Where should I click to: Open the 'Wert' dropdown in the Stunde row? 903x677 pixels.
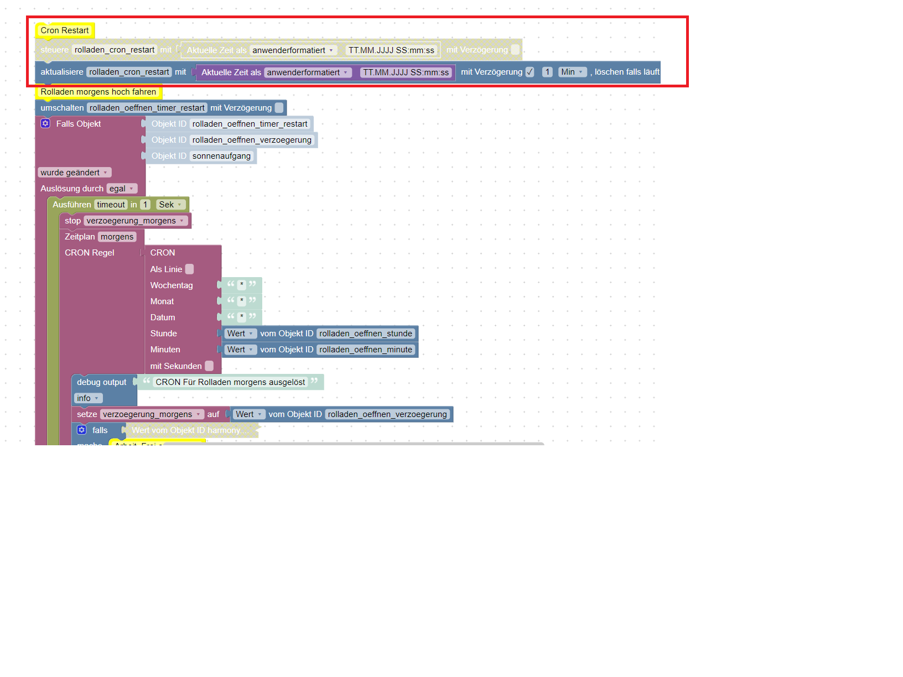pos(240,334)
